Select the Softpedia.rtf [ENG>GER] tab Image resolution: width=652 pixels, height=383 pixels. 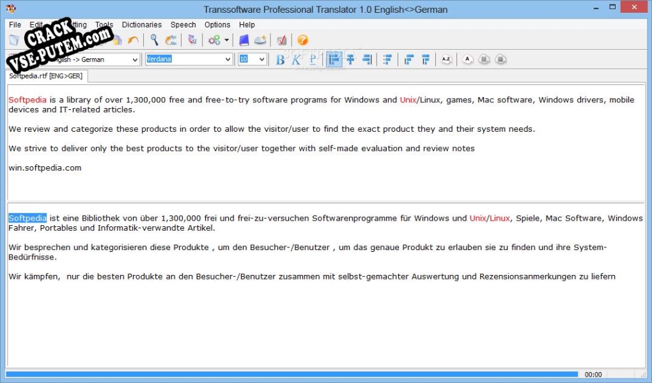point(46,75)
